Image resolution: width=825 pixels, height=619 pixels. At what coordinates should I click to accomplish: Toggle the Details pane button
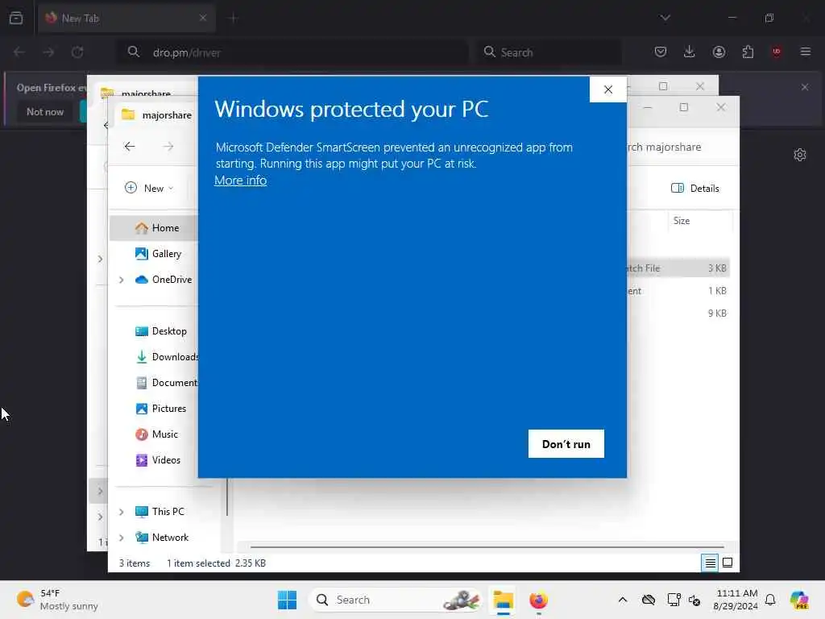[x=695, y=188]
